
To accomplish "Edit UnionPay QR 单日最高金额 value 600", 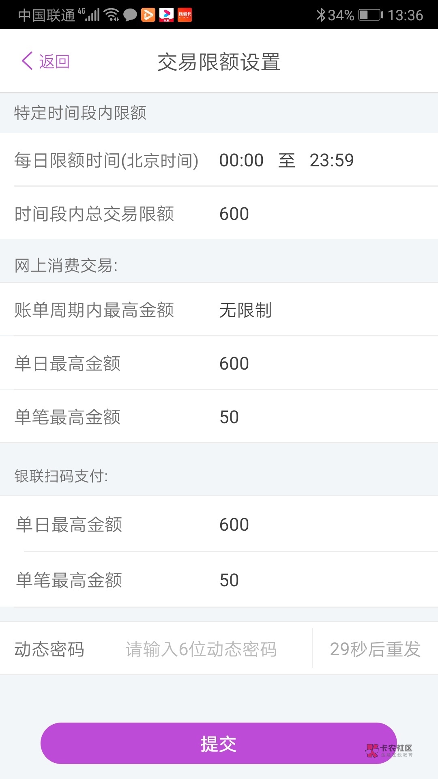I will [234, 525].
